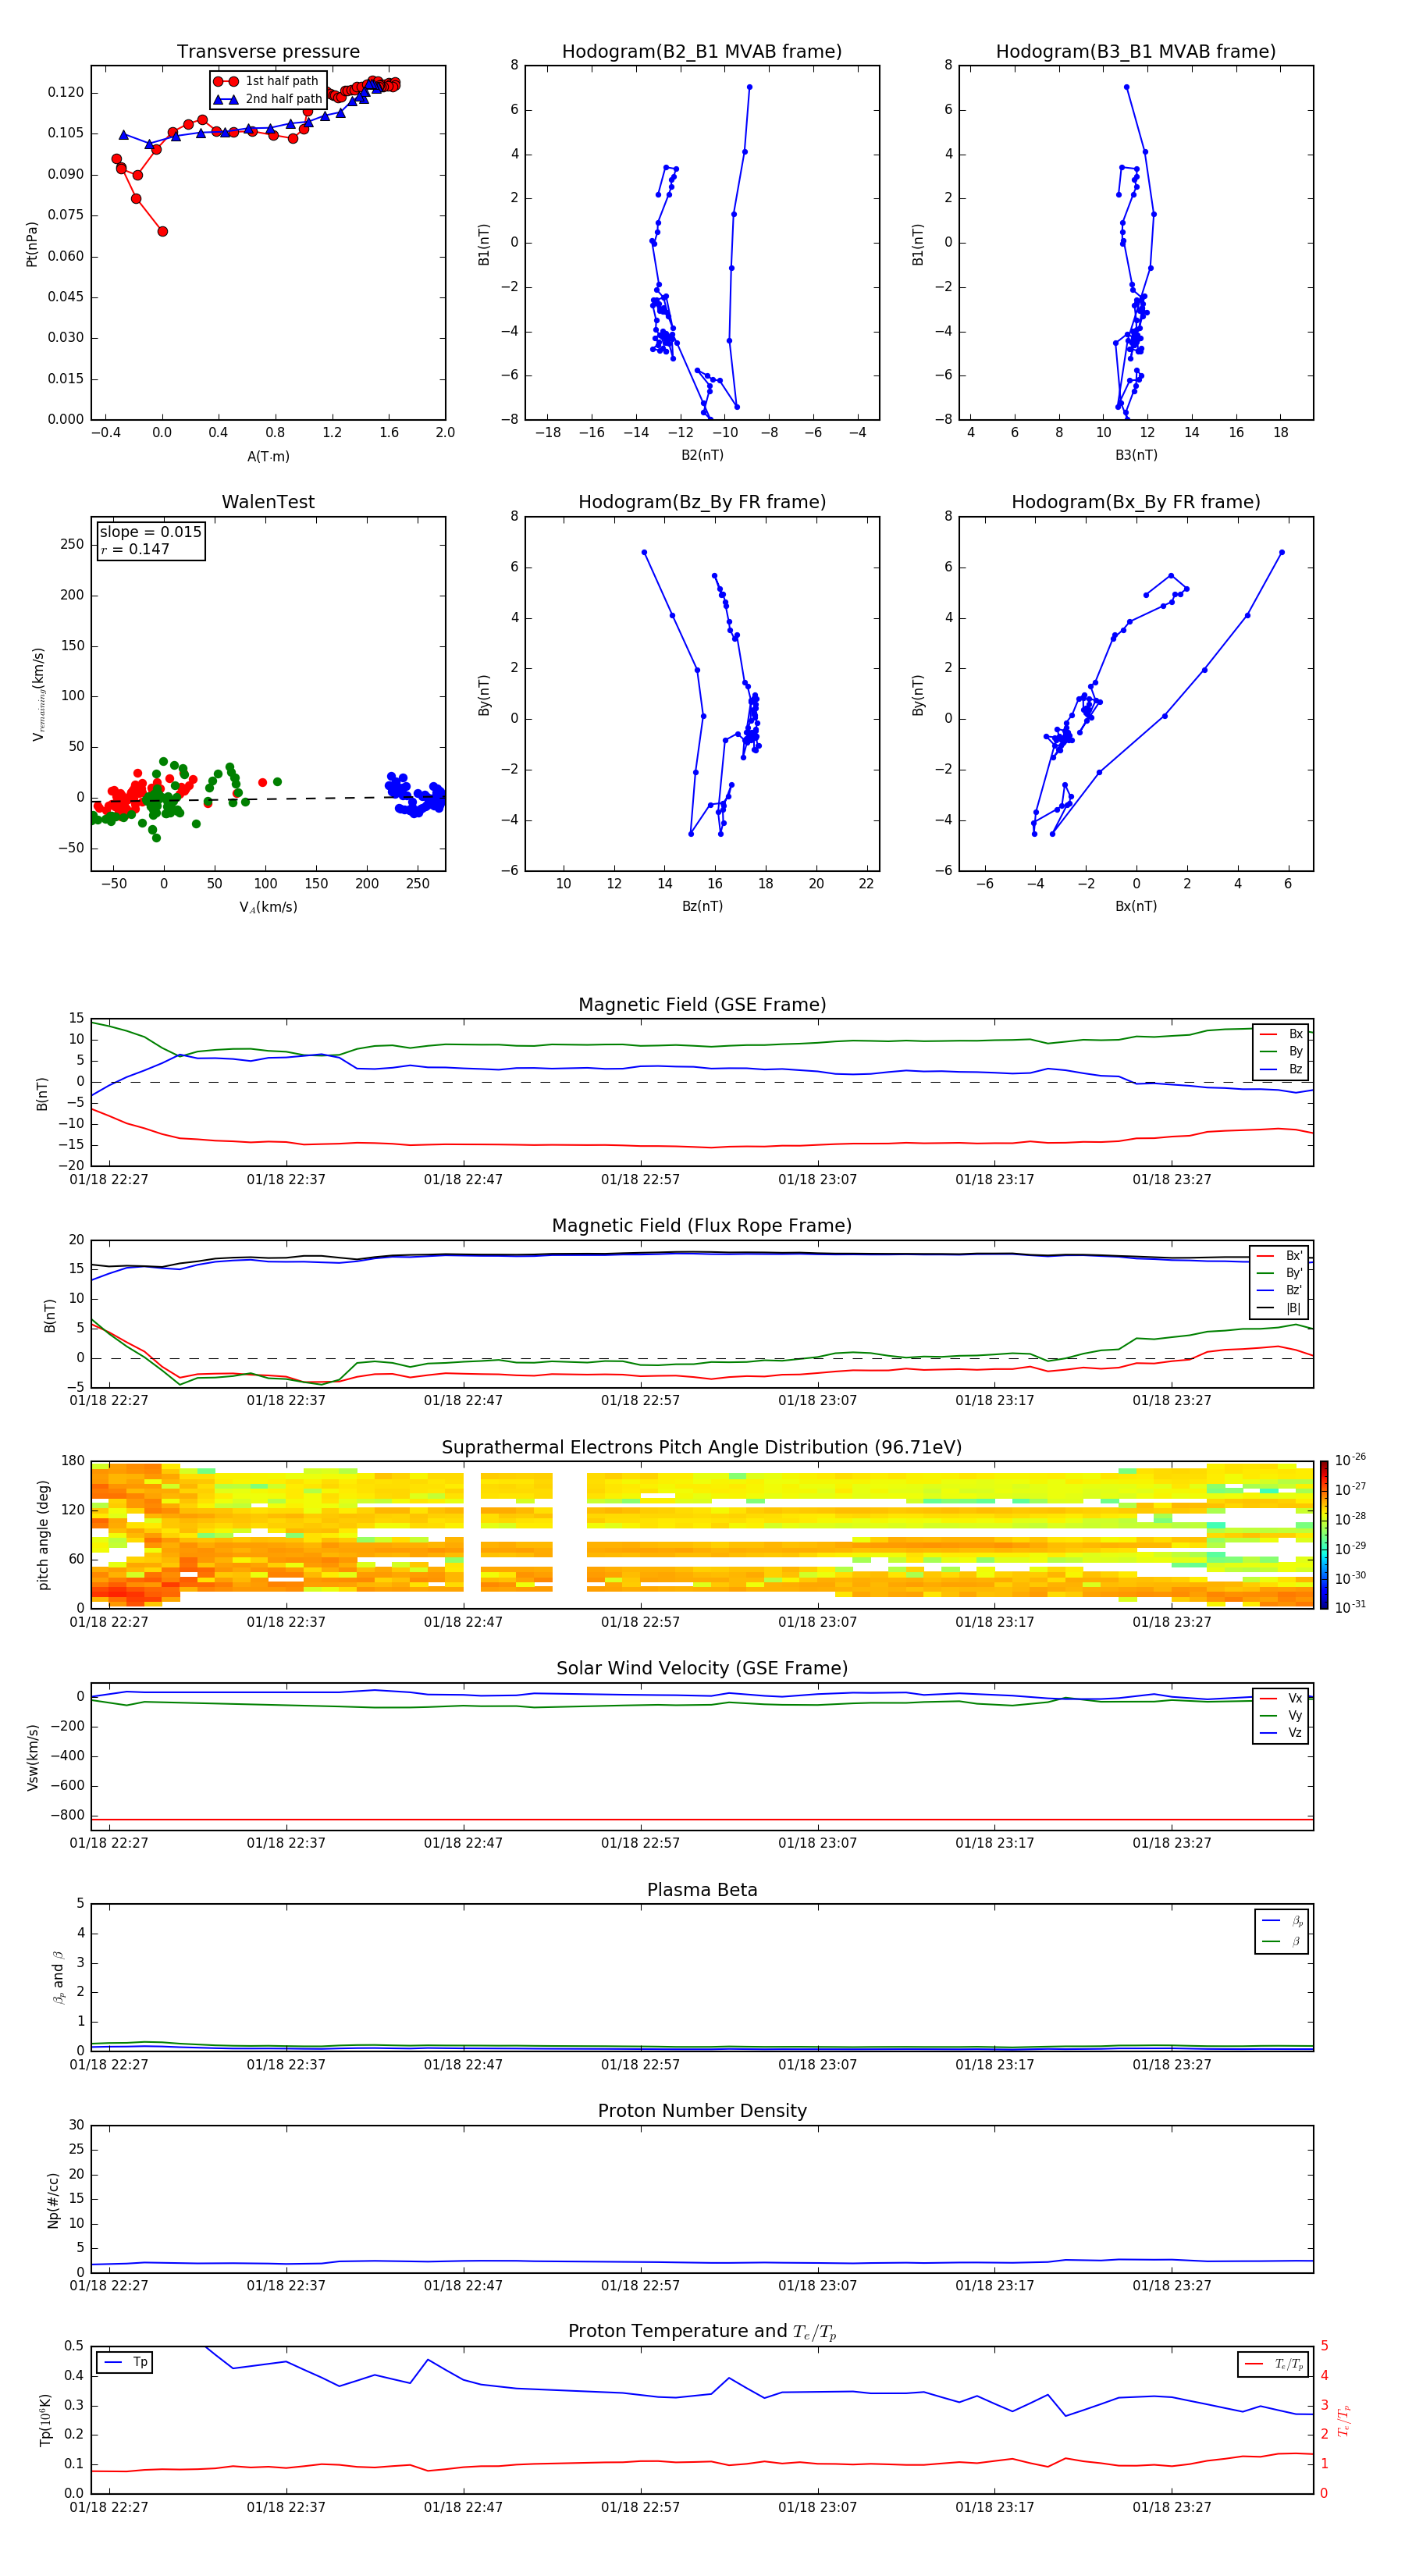Image resolution: width=1405 pixels, height=2576 pixels.
Task: Select the βp legend entry in Plasma Beta
Action: click(1282, 1920)
